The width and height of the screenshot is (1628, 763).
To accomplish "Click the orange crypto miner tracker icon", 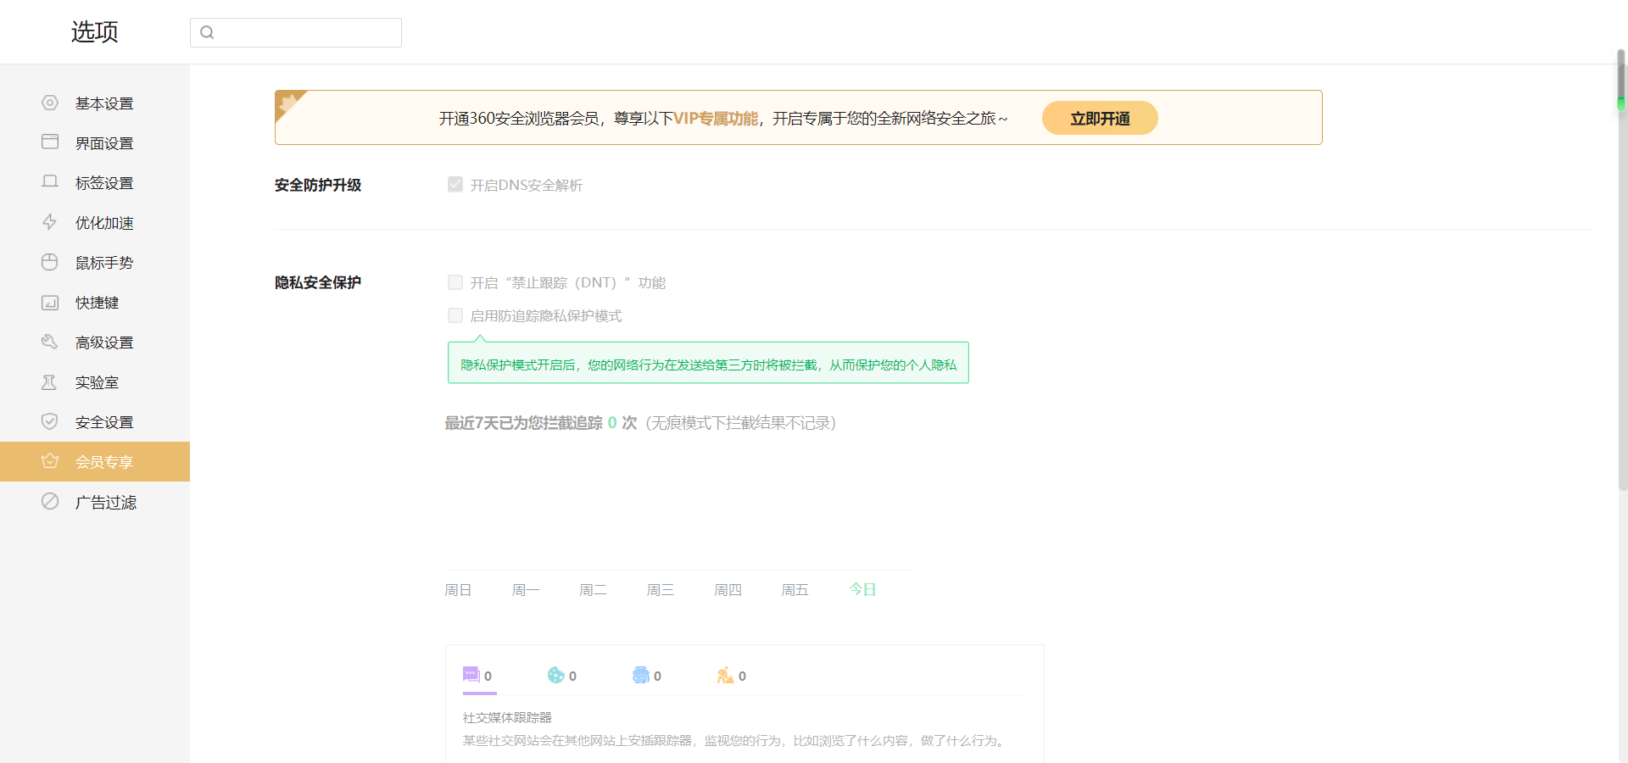I will tap(725, 675).
